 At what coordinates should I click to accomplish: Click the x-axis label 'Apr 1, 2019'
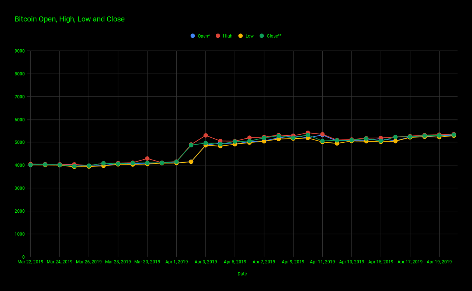coord(177,262)
